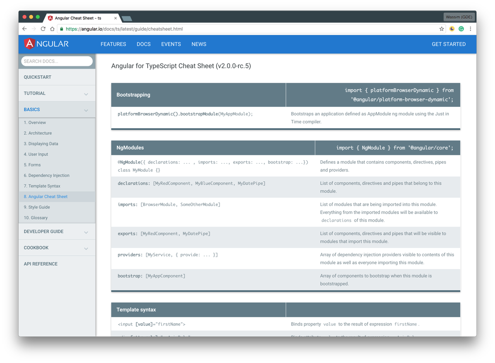Open the Features nav item
Viewport: 495px width, 363px height.
point(113,44)
